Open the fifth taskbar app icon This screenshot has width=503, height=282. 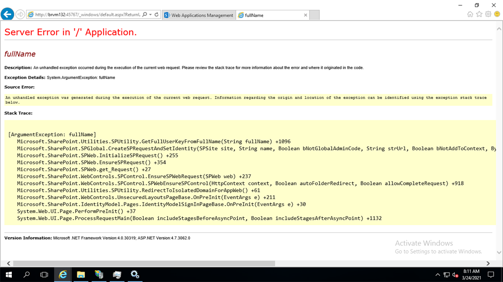(117, 275)
